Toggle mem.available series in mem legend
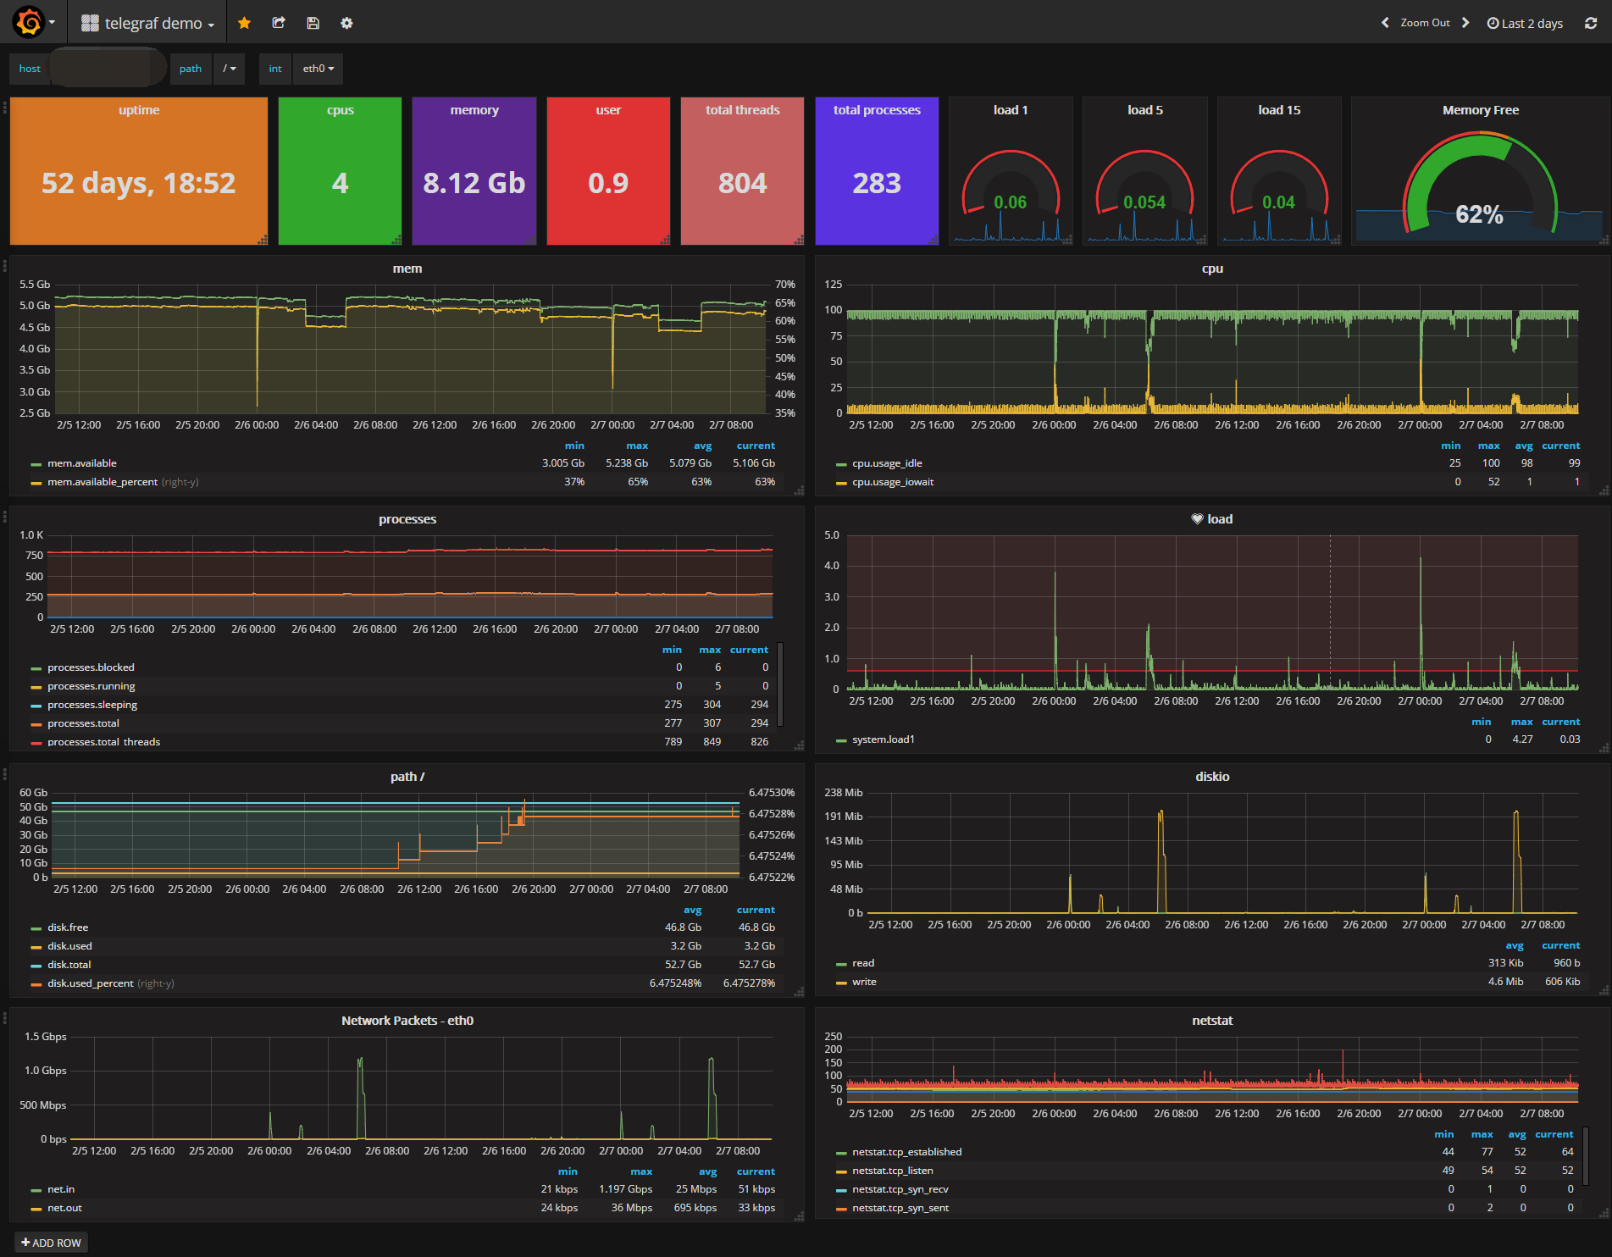 tap(82, 463)
